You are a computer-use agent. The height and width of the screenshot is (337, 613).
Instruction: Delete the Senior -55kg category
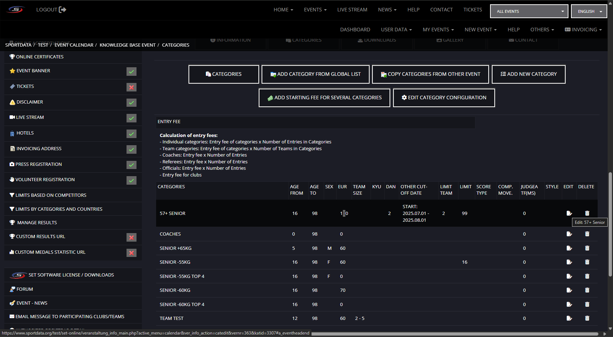point(587,262)
